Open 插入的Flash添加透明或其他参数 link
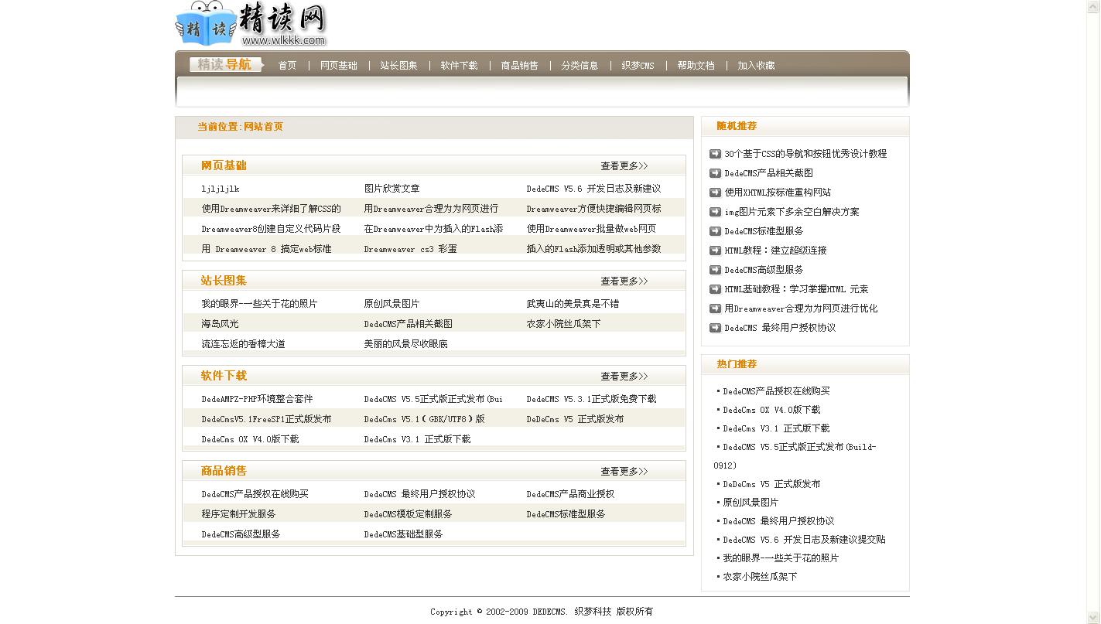Viewport: 1101px width, 624px height. [x=593, y=249]
